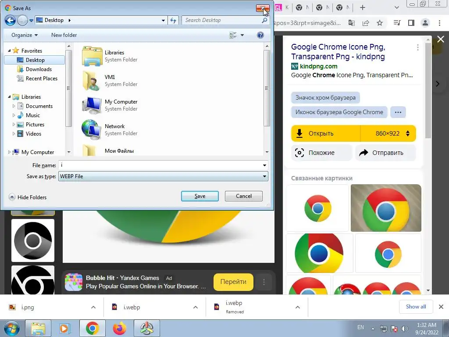The image size is (449, 337).
Task: Go to next image with right arrow
Action: (437, 84)
